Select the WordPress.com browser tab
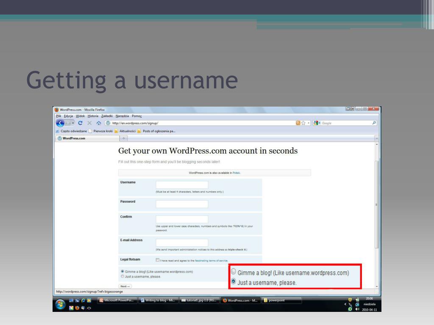 pyautogui.click(x=87, y=138)
